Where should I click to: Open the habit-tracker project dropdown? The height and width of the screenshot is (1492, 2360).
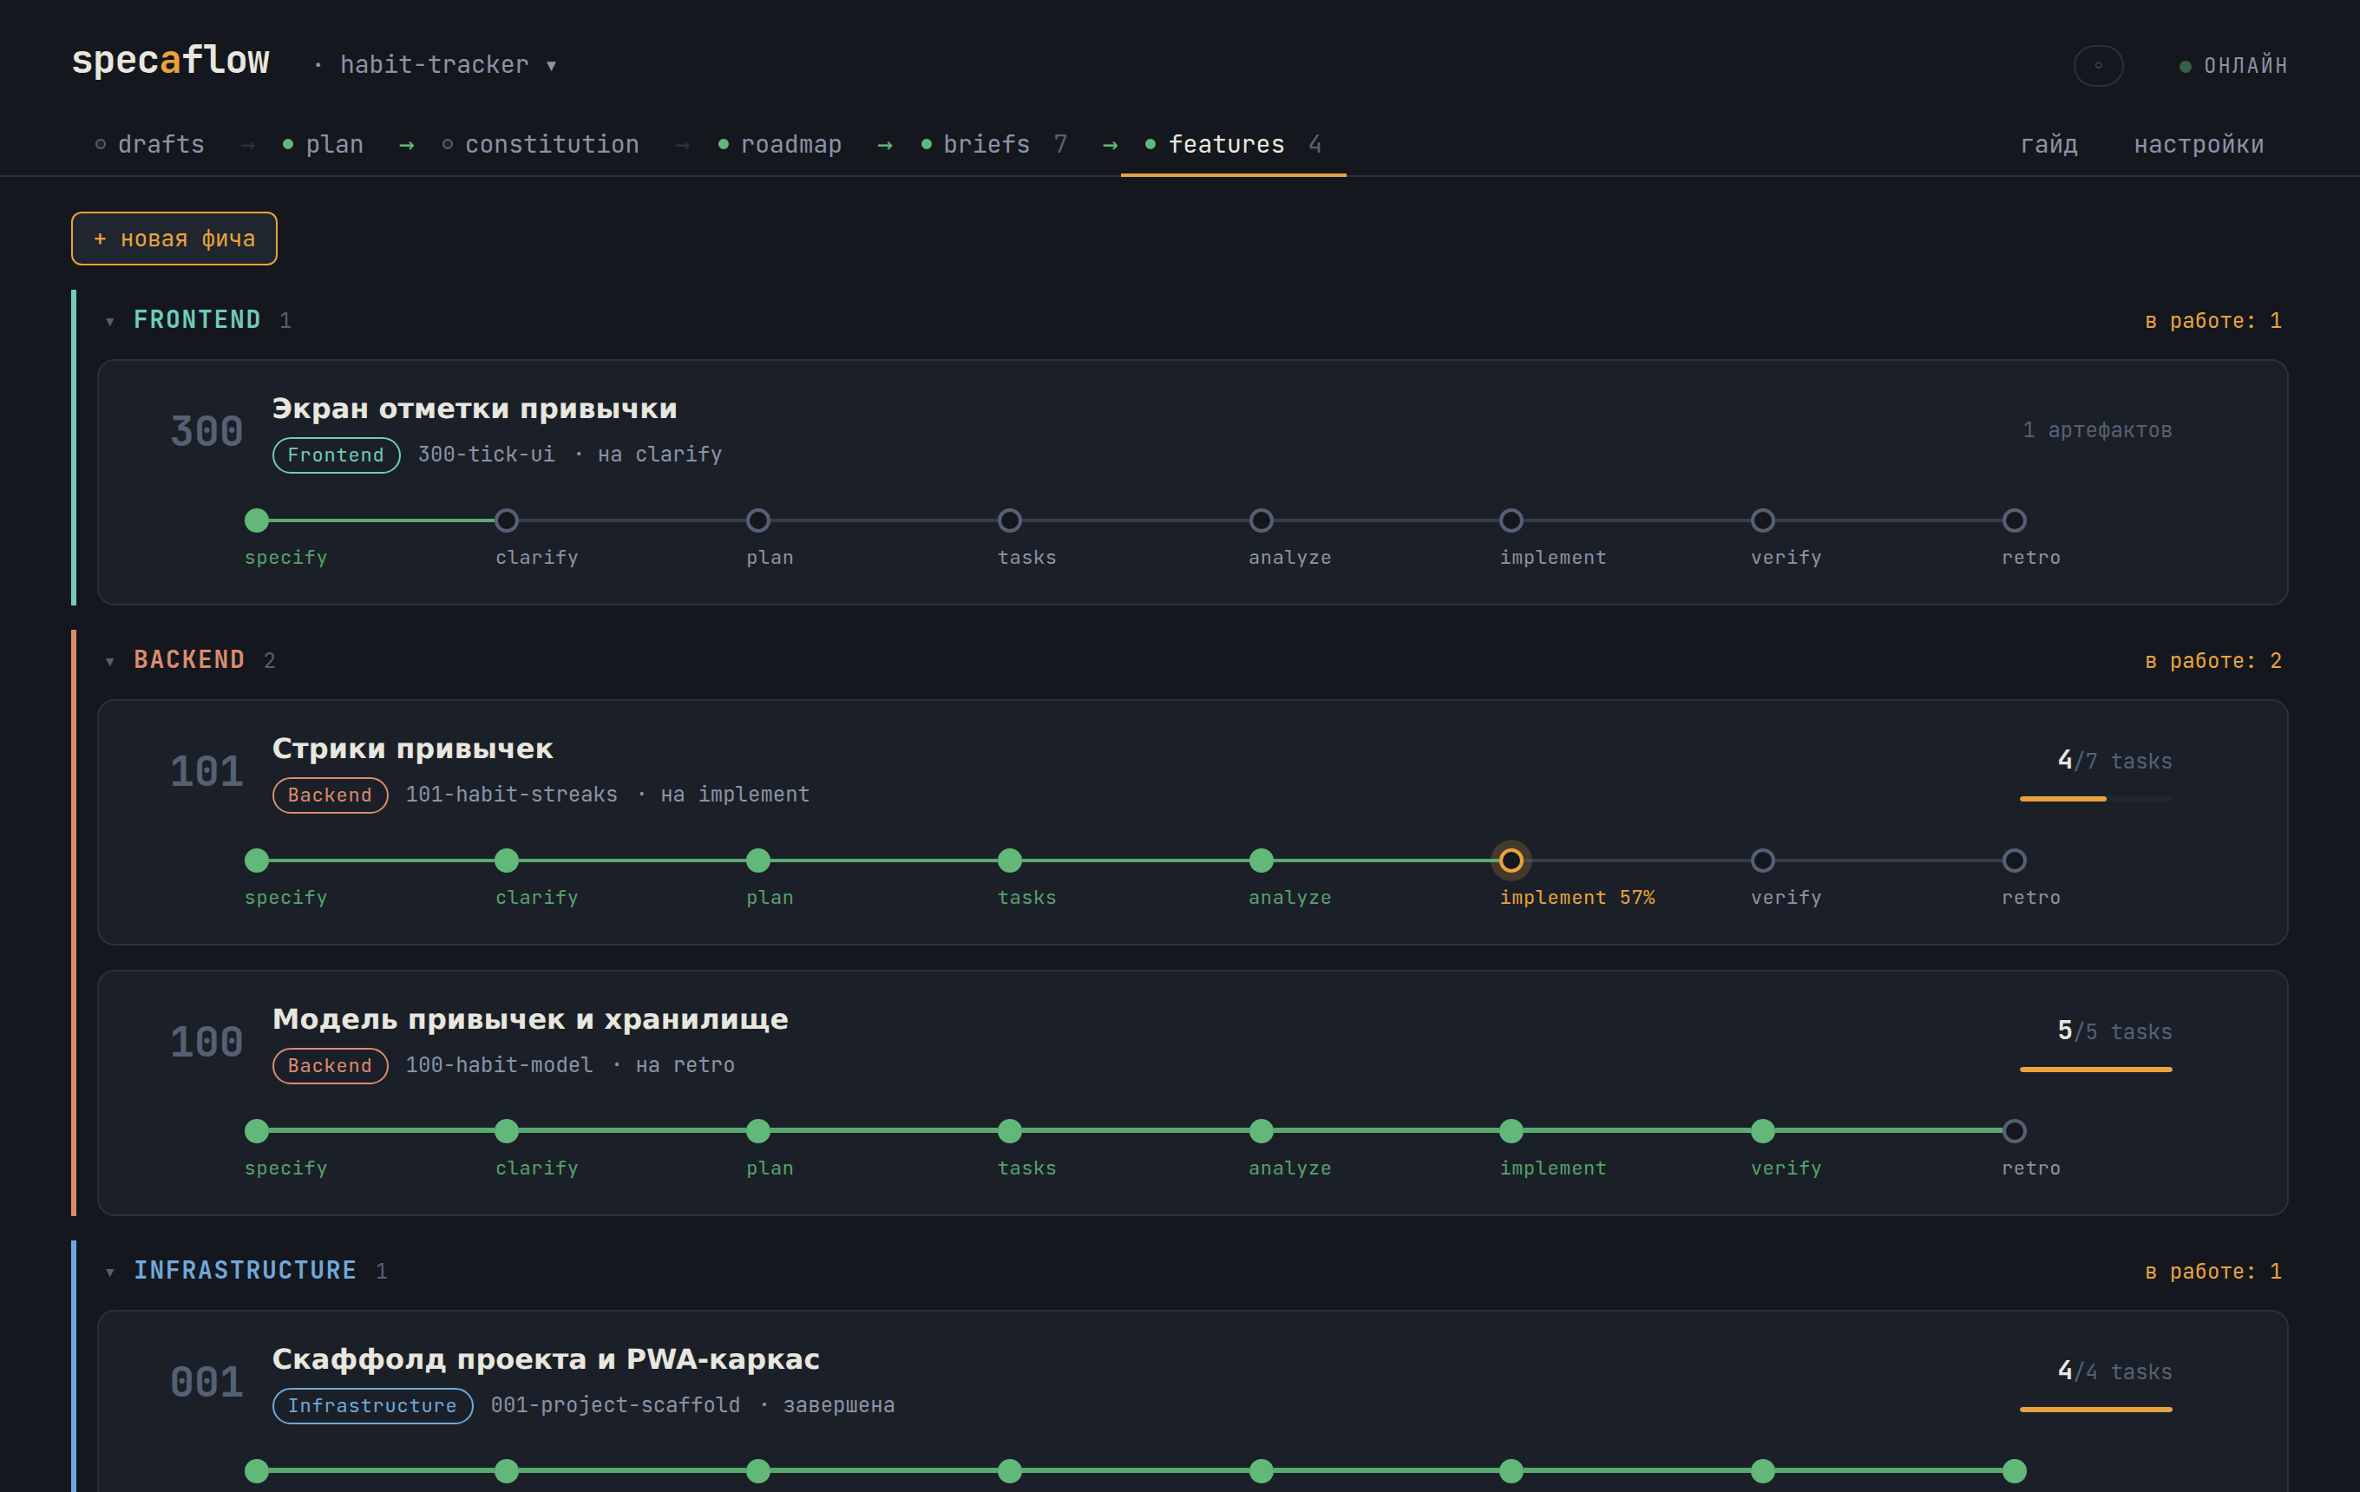[x=448, y=65]
